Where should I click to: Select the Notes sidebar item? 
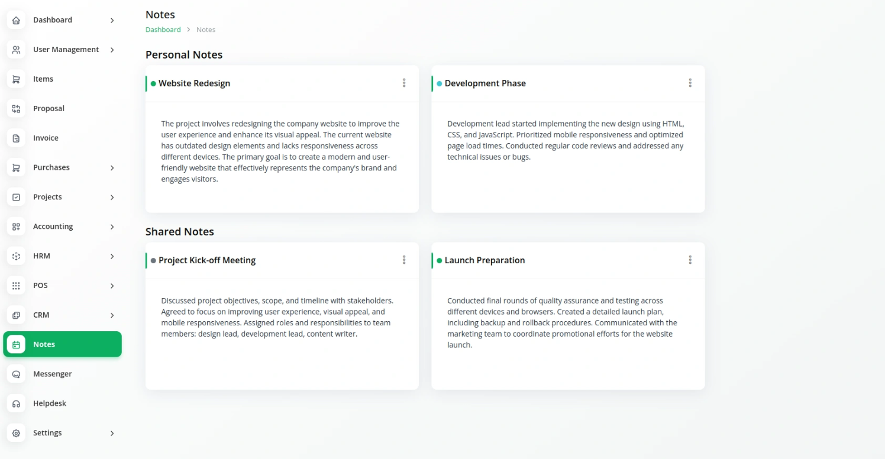pyautogui.click(x=62, y=344)
